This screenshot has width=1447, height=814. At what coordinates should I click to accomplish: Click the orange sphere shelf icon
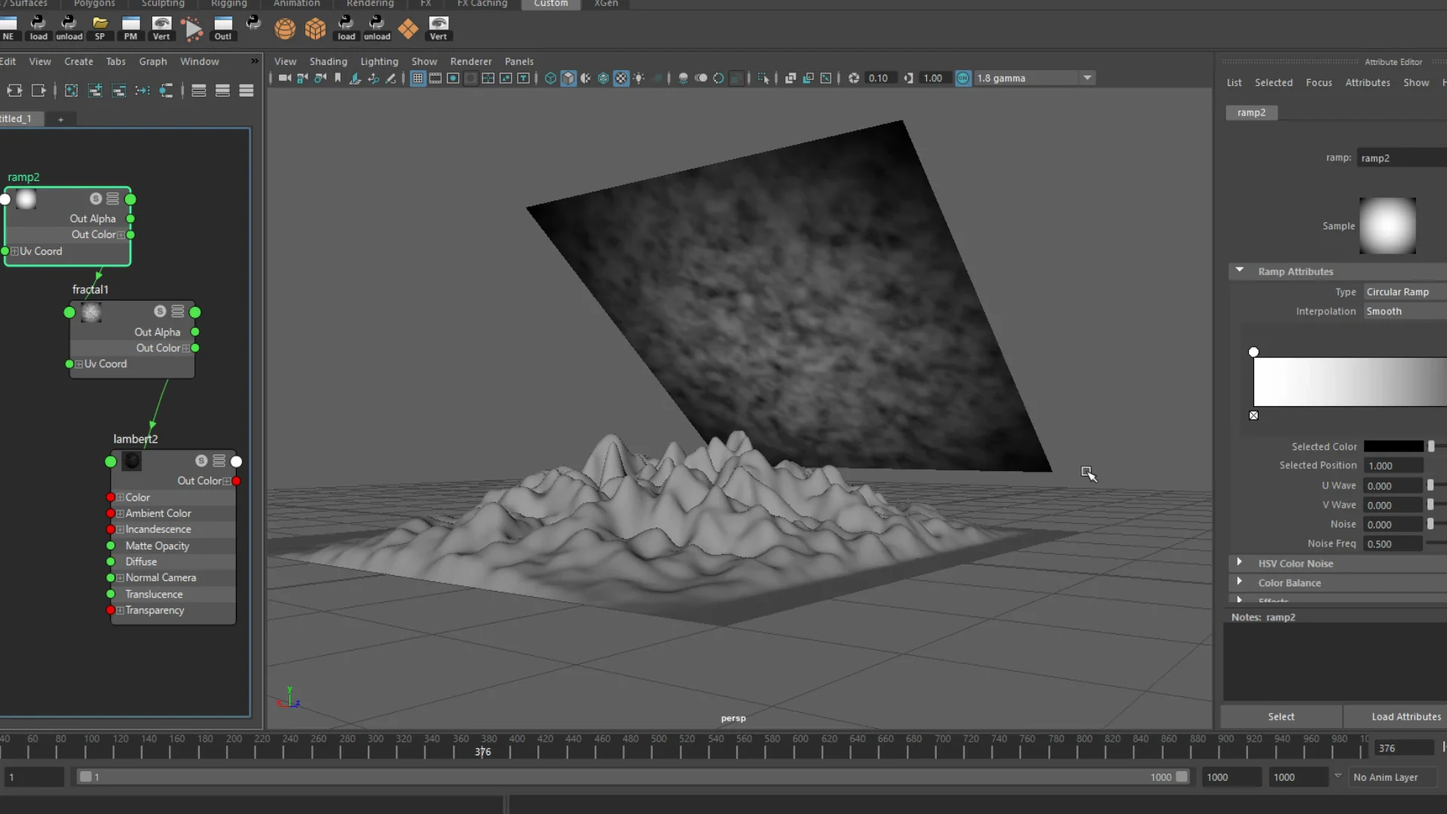click(285, 29)
